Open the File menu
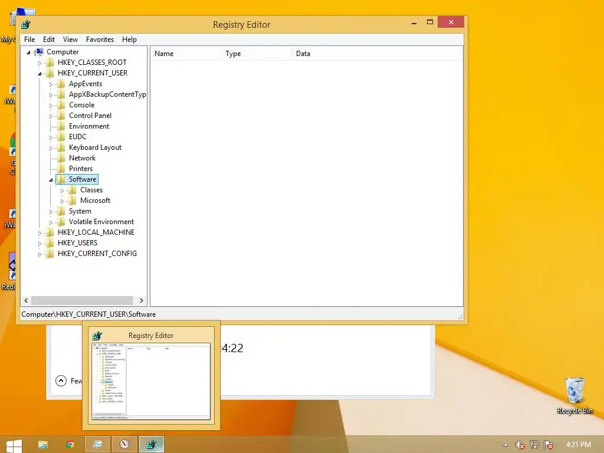 coord(29,40)
